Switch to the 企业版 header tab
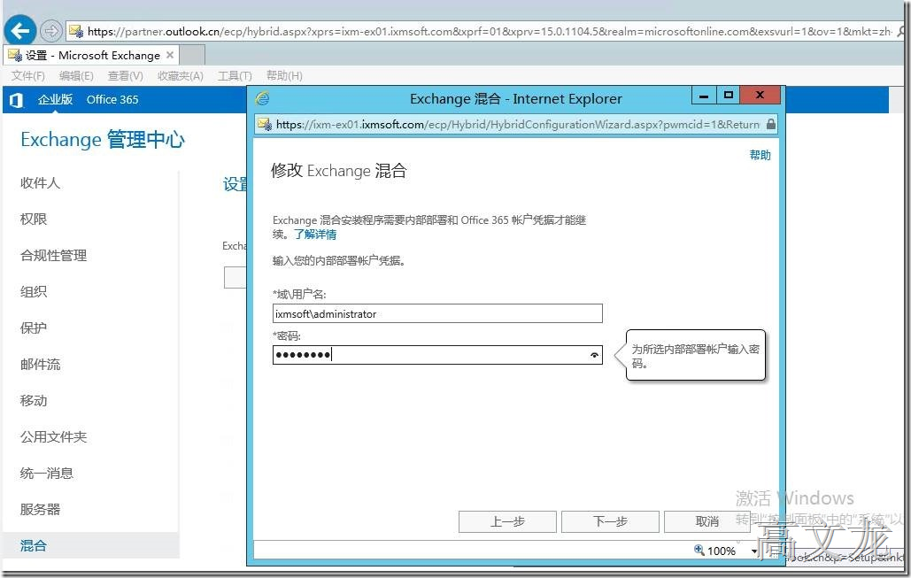Viewport: 911px width, 578px height. coord(55,99)
